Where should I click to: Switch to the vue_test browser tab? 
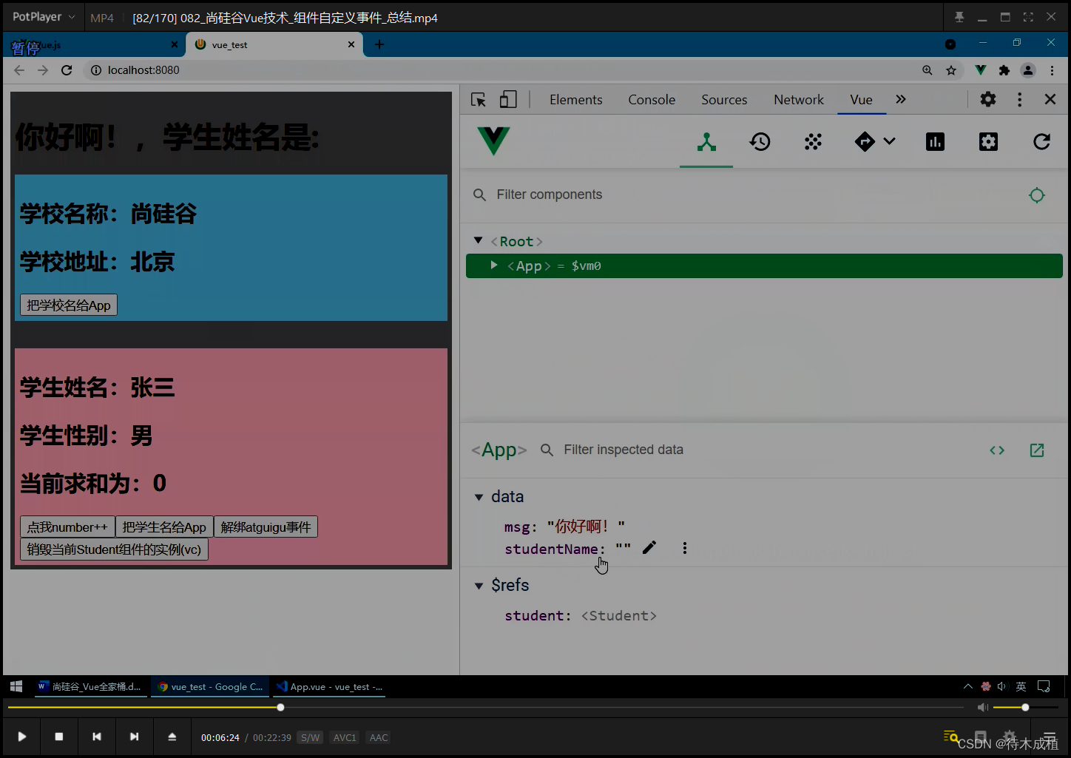pos(274,45)
